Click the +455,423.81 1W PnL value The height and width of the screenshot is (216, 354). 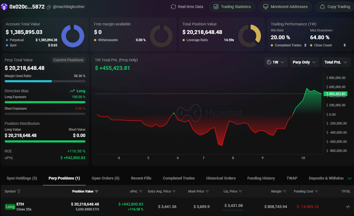[x=113, y=68]
